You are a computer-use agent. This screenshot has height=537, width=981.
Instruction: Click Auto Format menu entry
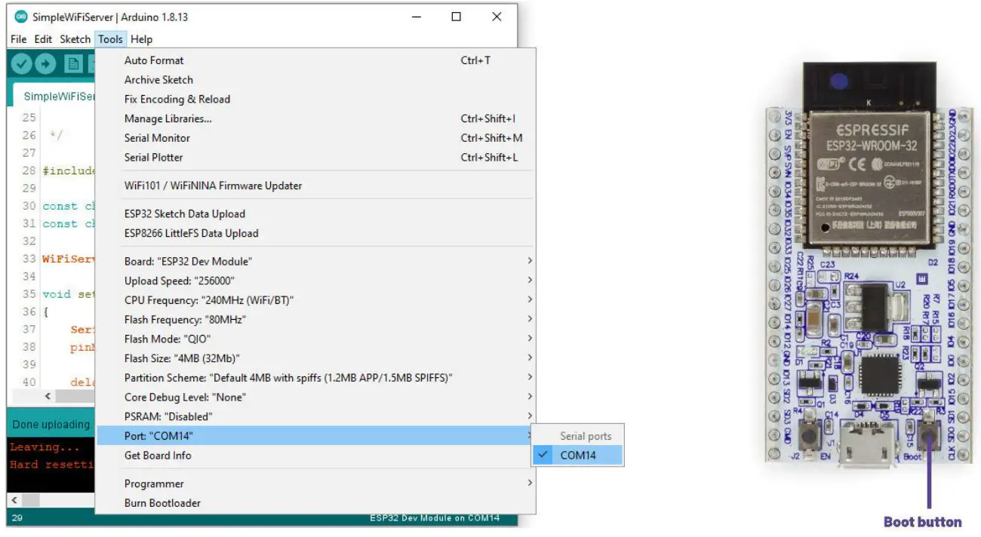click(x=154, y=60)
